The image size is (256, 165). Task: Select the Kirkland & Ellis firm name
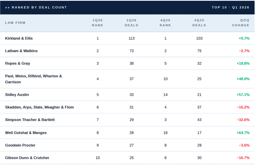tap(19, 38)
